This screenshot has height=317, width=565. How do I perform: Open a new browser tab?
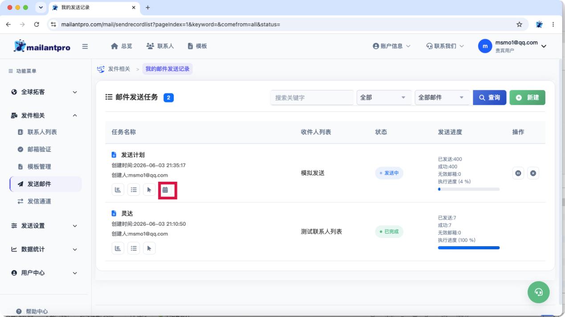click(148, 8)
